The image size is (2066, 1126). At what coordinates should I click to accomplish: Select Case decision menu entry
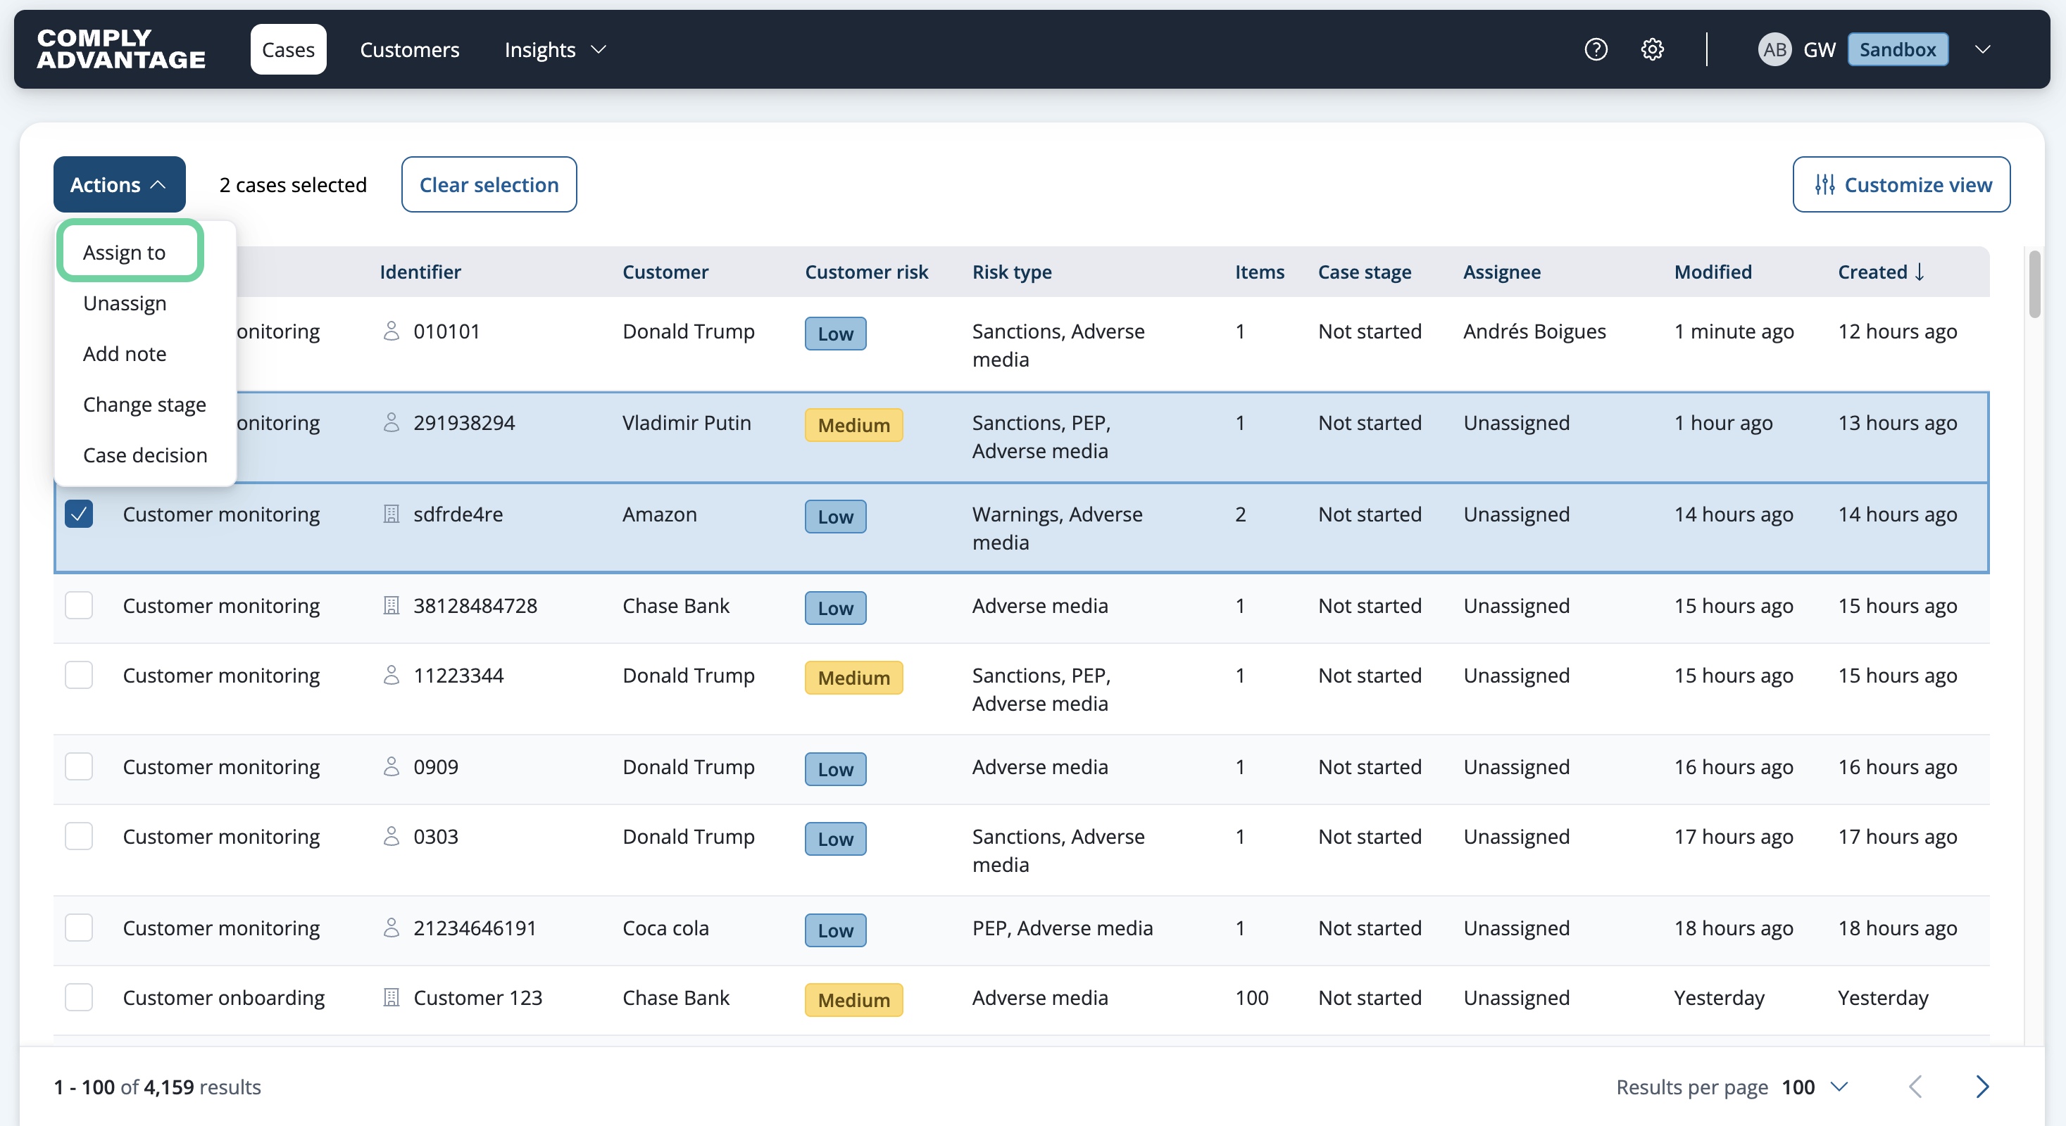tap(145, 455)
